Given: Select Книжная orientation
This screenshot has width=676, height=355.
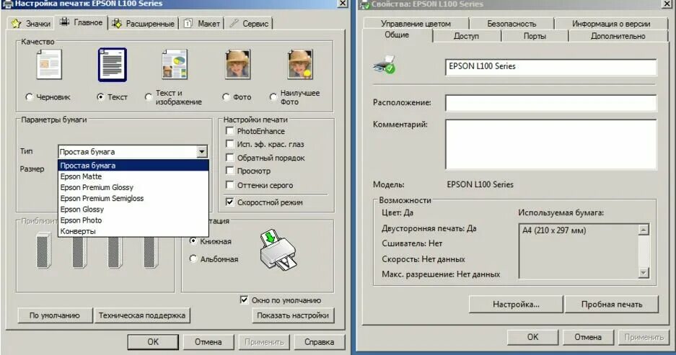Looking at the screenshot, I should (x=193, y=241).
